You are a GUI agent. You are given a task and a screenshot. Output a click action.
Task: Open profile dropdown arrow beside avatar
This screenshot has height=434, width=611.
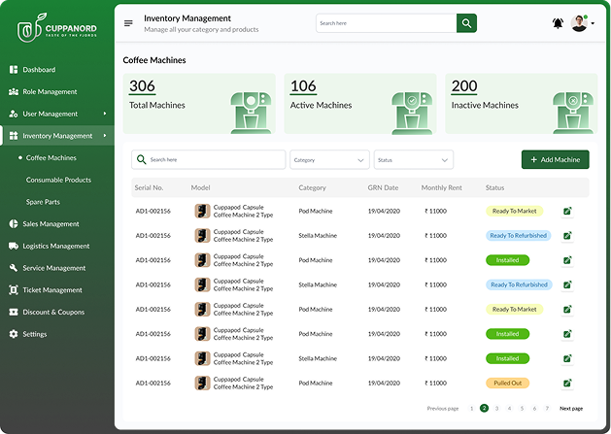point(593,23)
